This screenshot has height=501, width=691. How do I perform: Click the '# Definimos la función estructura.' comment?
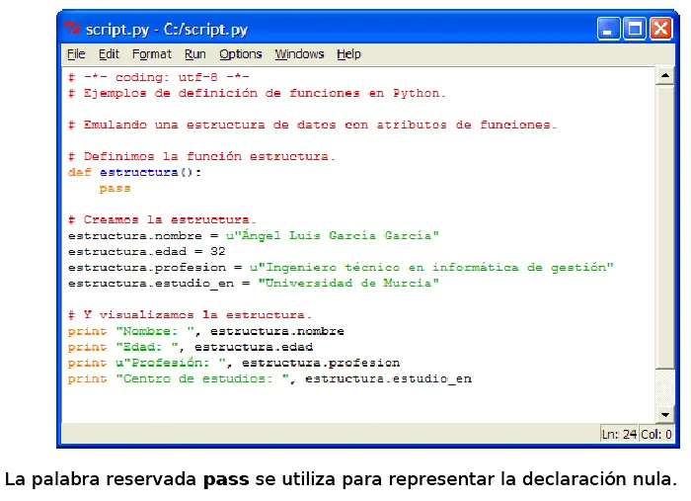(201, 156)
